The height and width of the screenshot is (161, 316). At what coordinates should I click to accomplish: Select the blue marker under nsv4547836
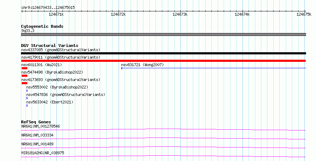click(x=27, y=98)
